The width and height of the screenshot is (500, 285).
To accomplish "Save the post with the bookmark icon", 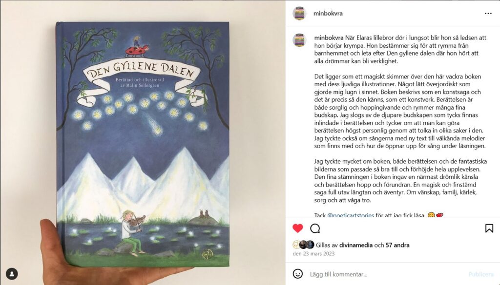I will (x=489, y=228).
